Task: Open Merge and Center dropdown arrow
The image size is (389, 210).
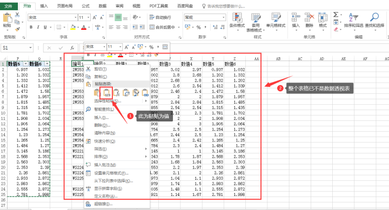Action: [179, 28]
